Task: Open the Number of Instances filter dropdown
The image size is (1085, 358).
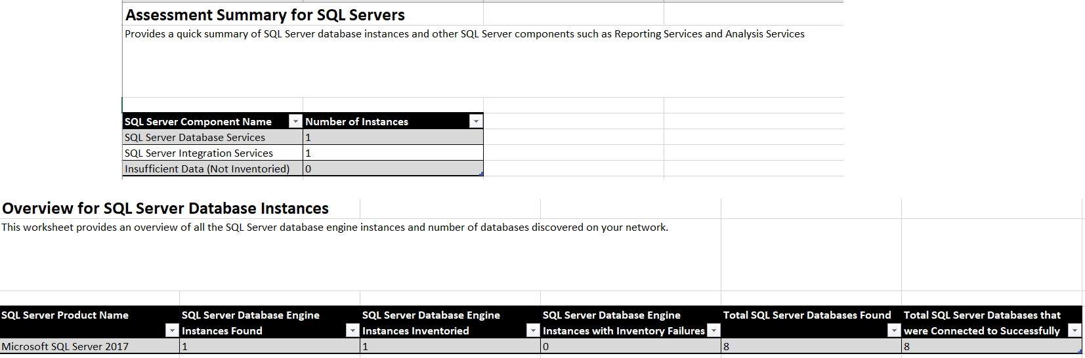Action: coord(476,121)
